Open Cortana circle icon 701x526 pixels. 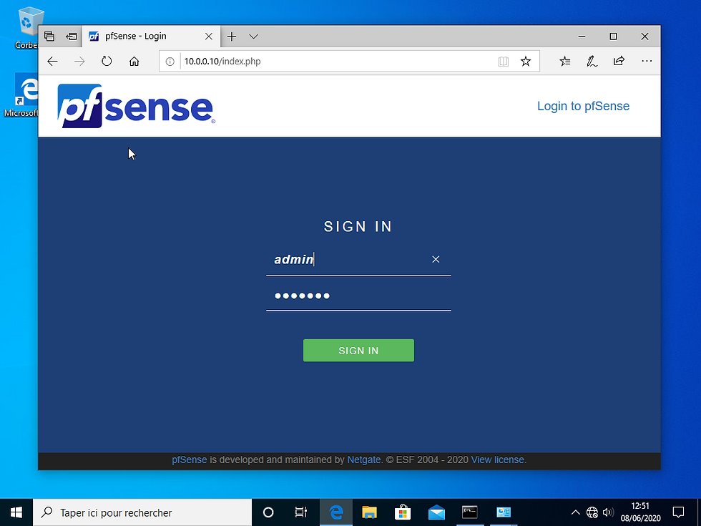point(268,512)
